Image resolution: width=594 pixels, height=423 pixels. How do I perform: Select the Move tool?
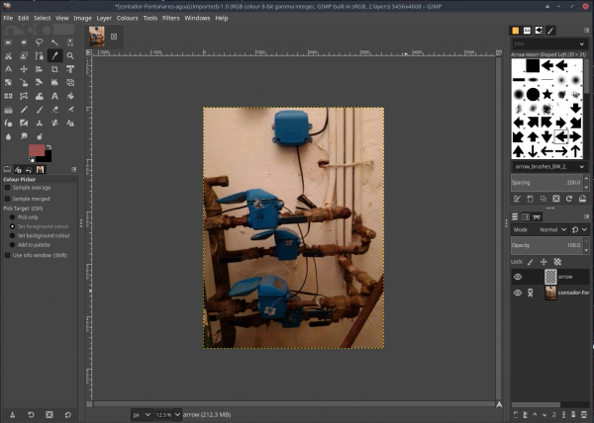click(24, 69)
